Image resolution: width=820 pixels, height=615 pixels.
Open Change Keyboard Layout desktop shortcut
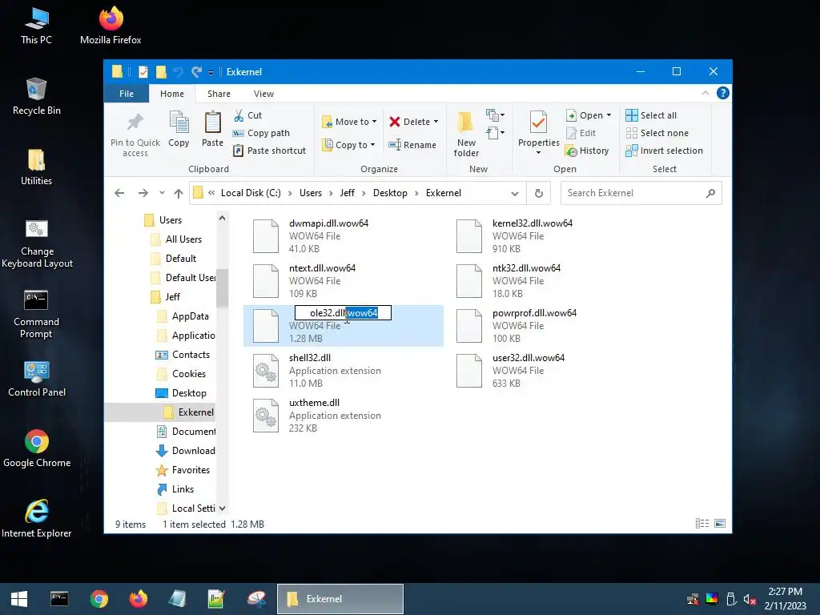(x=37, y=243)
